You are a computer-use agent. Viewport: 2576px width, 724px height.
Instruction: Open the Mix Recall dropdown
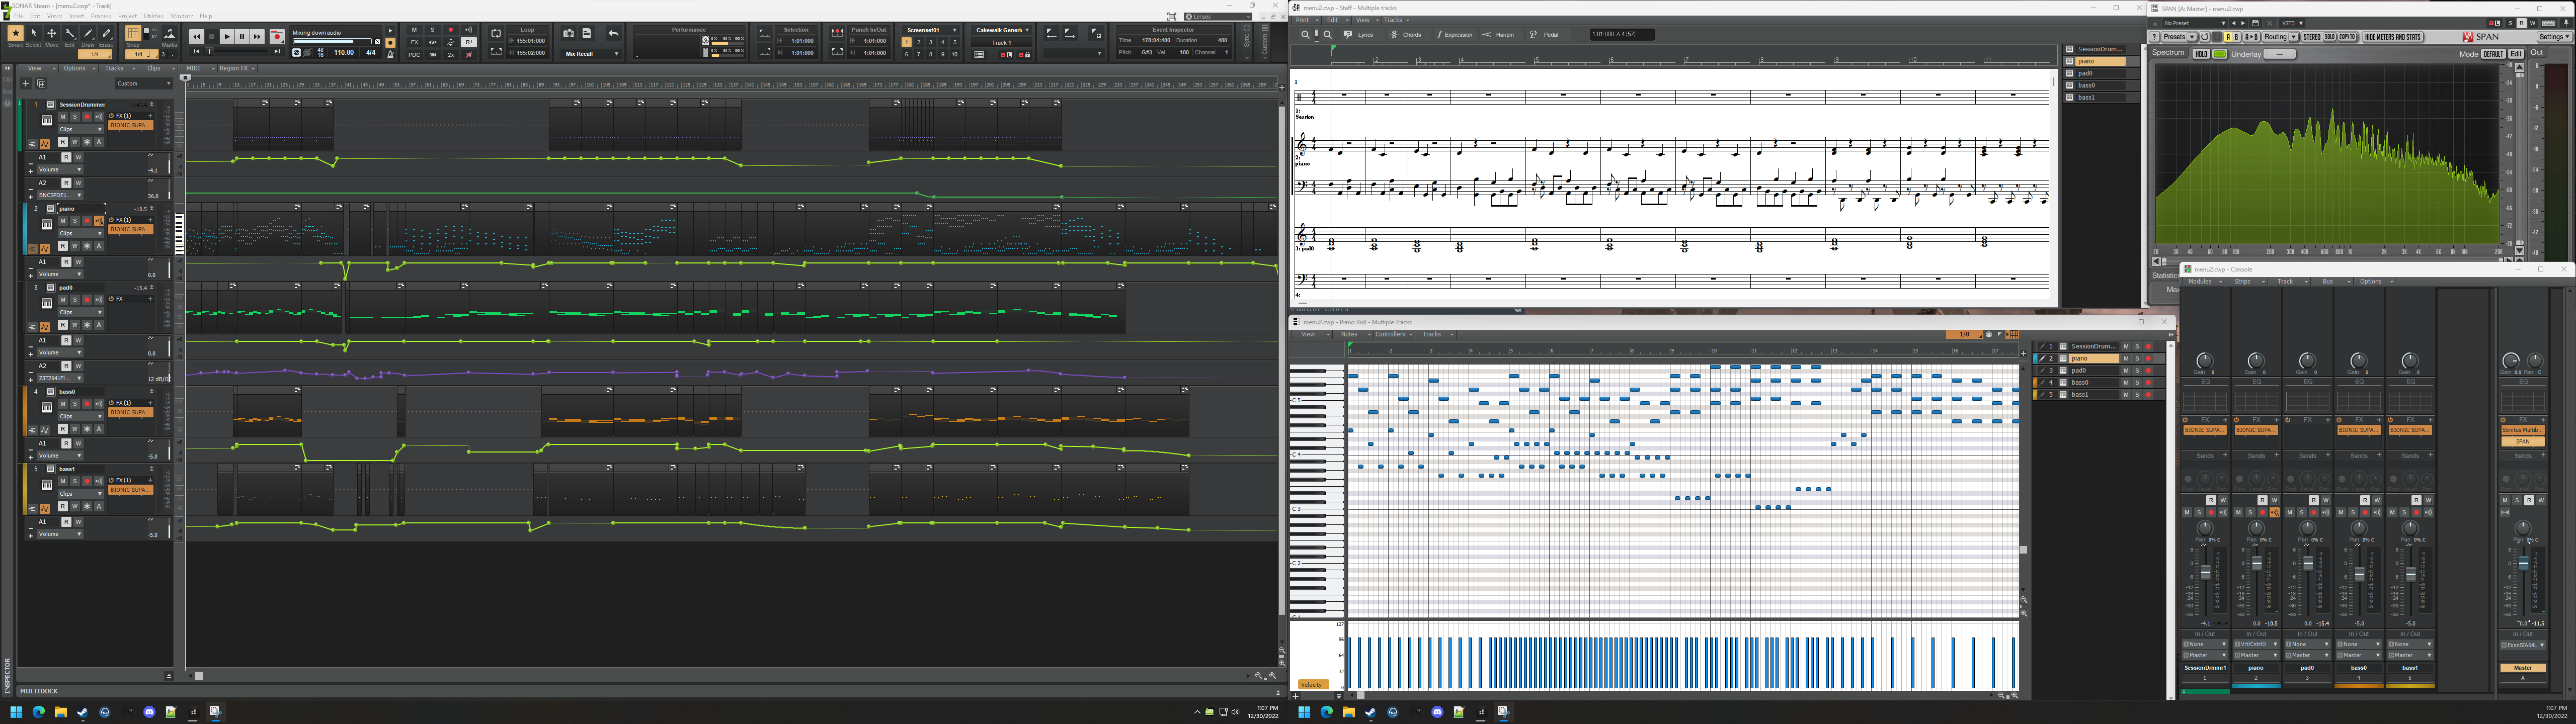pyautogui.click(x=591, y=54)
